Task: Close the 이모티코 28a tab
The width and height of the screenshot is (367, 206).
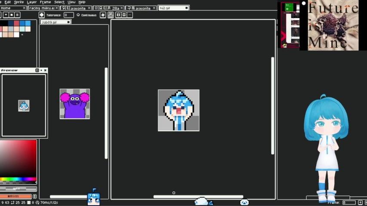Action: [122, 8]
